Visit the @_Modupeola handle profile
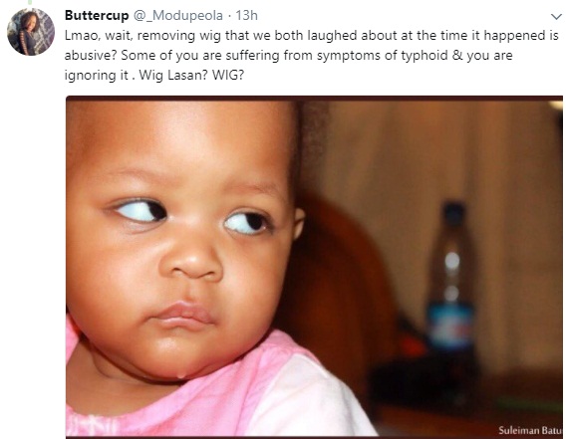Viewport: 566px width, 439px height. click(178, 16)
